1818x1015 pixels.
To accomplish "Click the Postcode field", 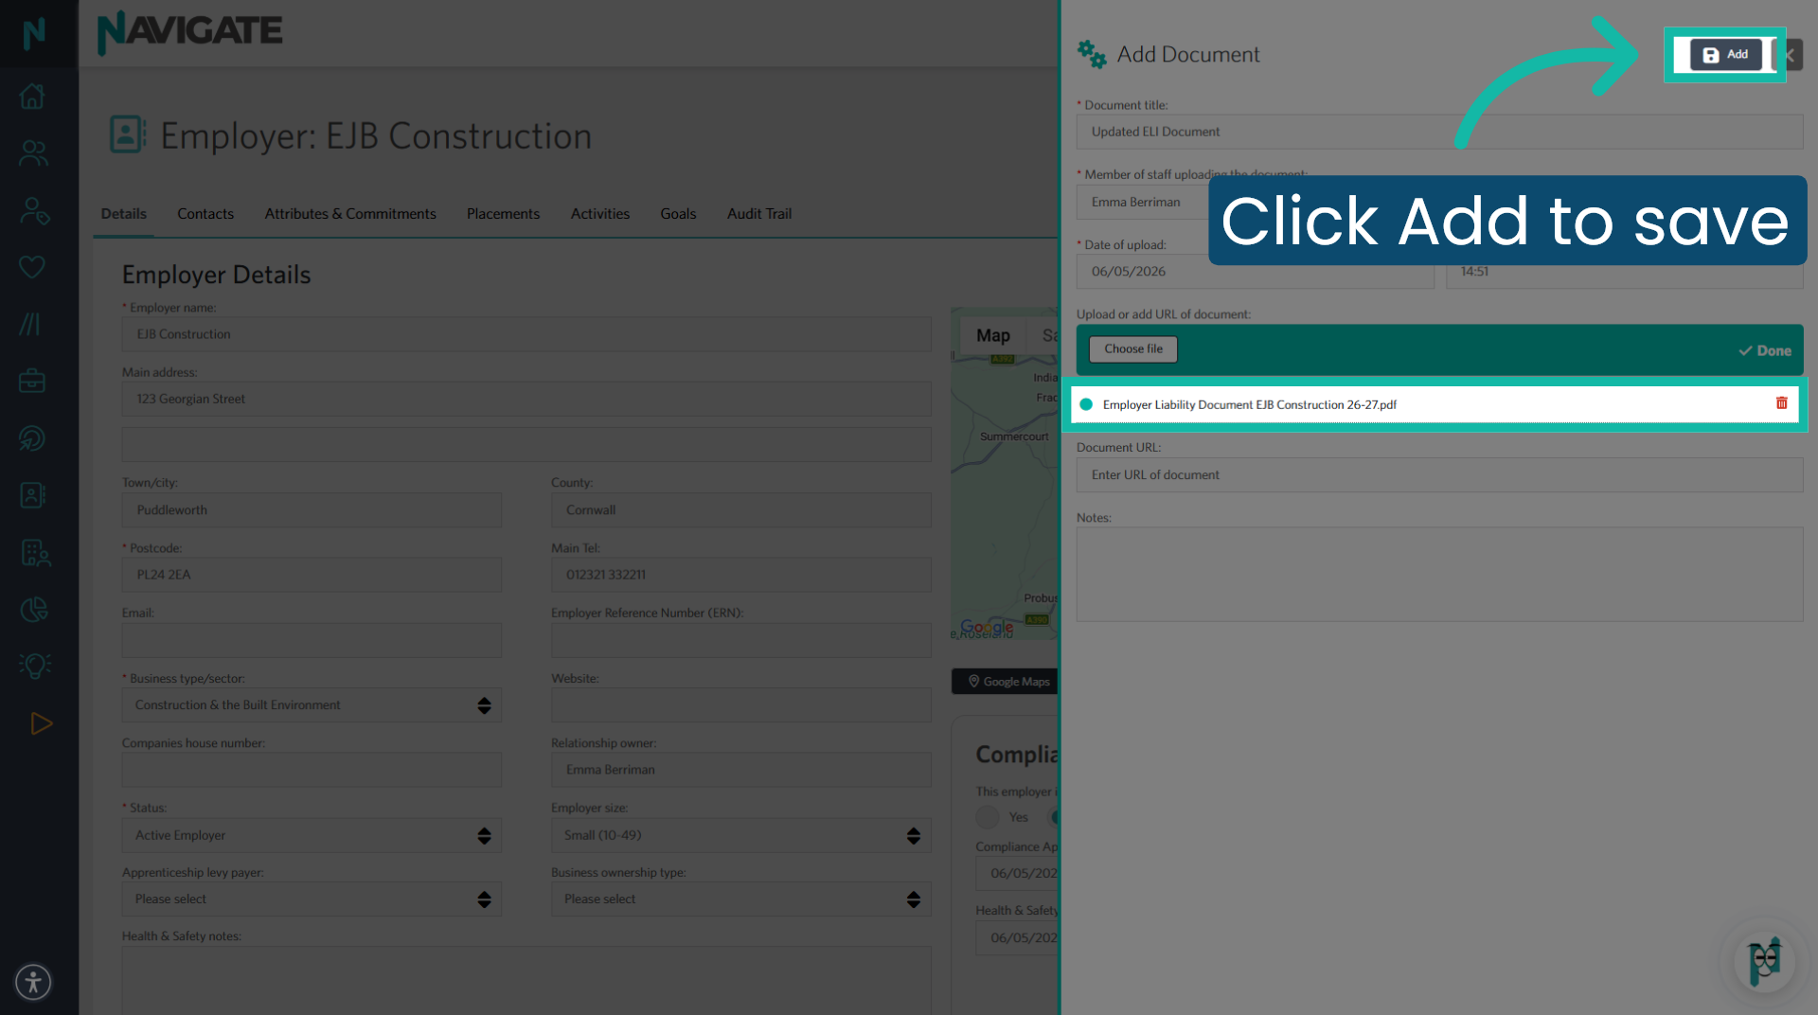I will tap(312, 575).
